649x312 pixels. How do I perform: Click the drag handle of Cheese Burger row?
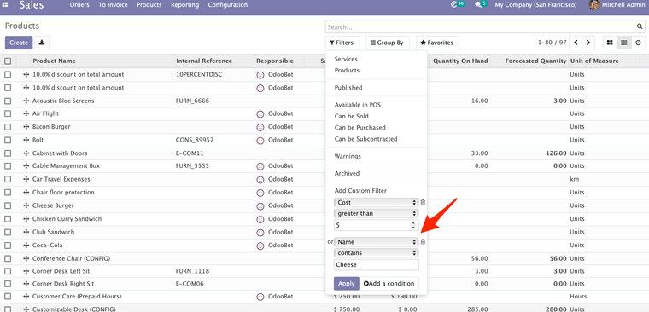coord(26,205)
